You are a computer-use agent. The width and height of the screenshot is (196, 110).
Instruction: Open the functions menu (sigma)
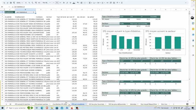click(122, 3)
